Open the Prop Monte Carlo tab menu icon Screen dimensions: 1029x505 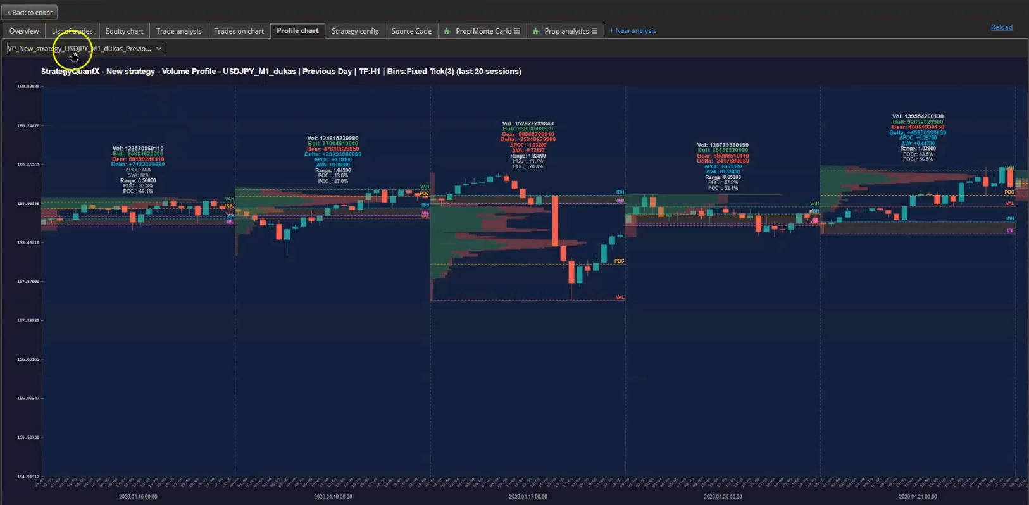click(x=517, y=31)
